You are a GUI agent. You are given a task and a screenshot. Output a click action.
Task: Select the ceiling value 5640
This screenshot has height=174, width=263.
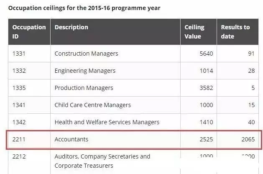tap(206, 54)
